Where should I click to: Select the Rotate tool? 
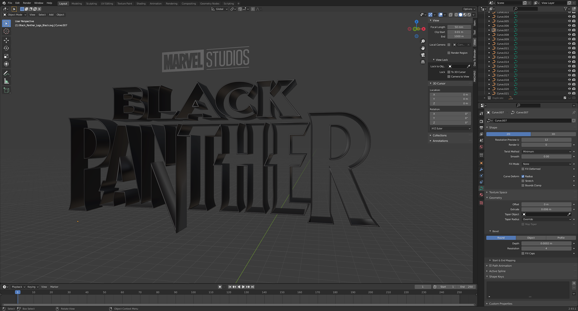pyautogui.click(x=6, y=48)
